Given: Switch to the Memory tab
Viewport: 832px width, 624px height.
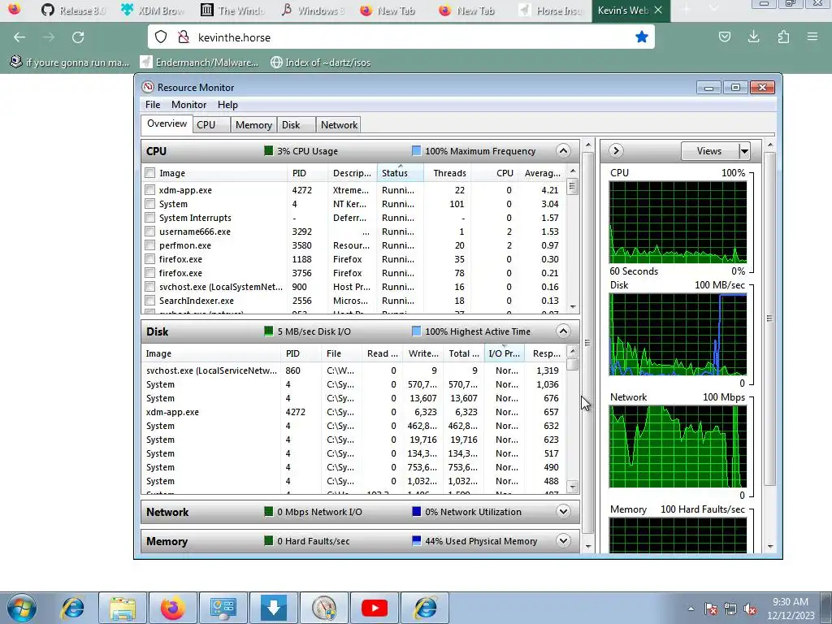Looking at the screenshot, I should pos(253,124).
